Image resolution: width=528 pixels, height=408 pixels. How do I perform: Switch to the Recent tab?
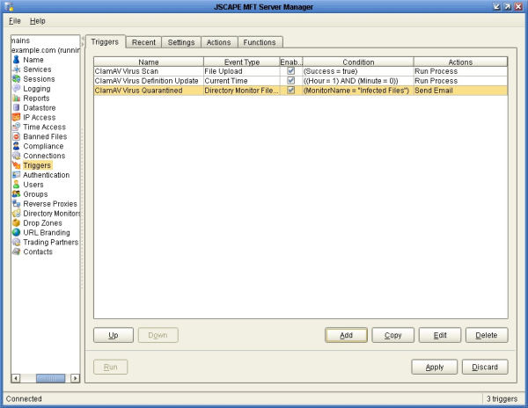coord(143,42)
